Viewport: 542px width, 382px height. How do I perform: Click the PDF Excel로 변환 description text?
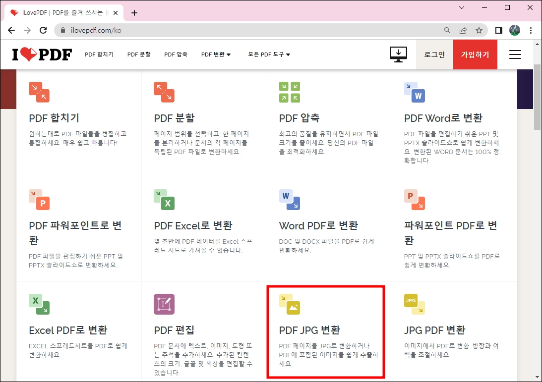click(203, 246)
